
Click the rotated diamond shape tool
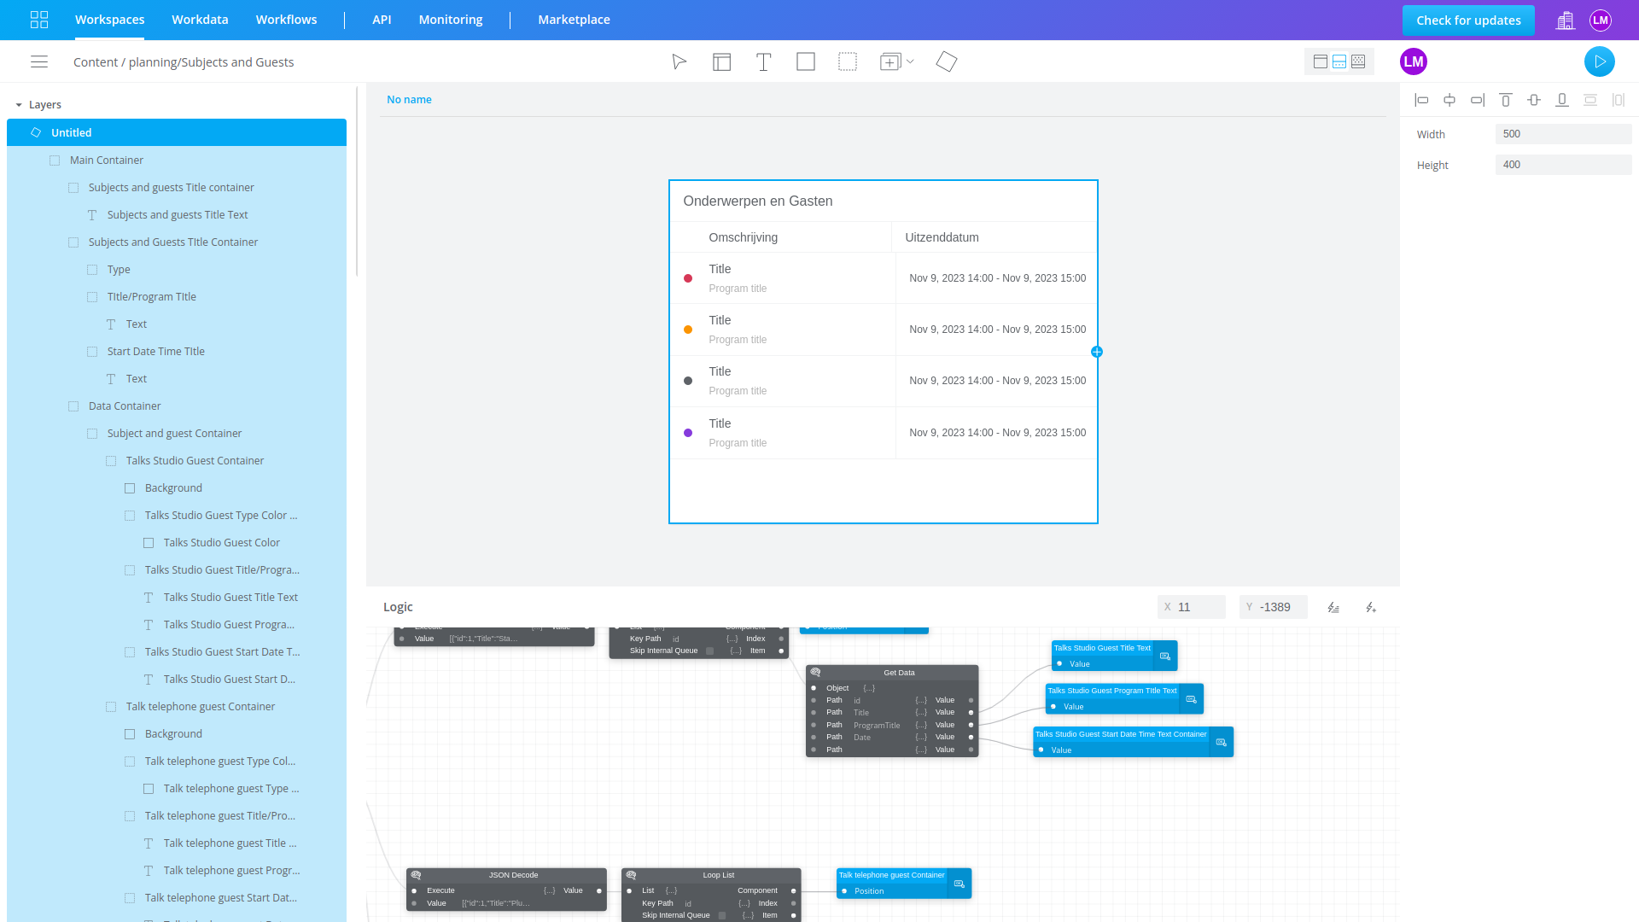coord(946,61)
